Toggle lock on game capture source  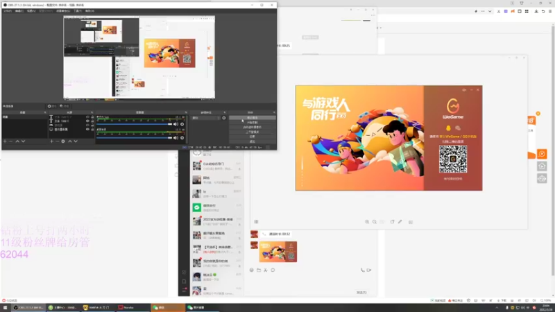click(x=92, y=125)
